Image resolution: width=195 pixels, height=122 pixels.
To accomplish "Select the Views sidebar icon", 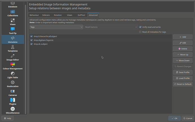I will point(12,20).
